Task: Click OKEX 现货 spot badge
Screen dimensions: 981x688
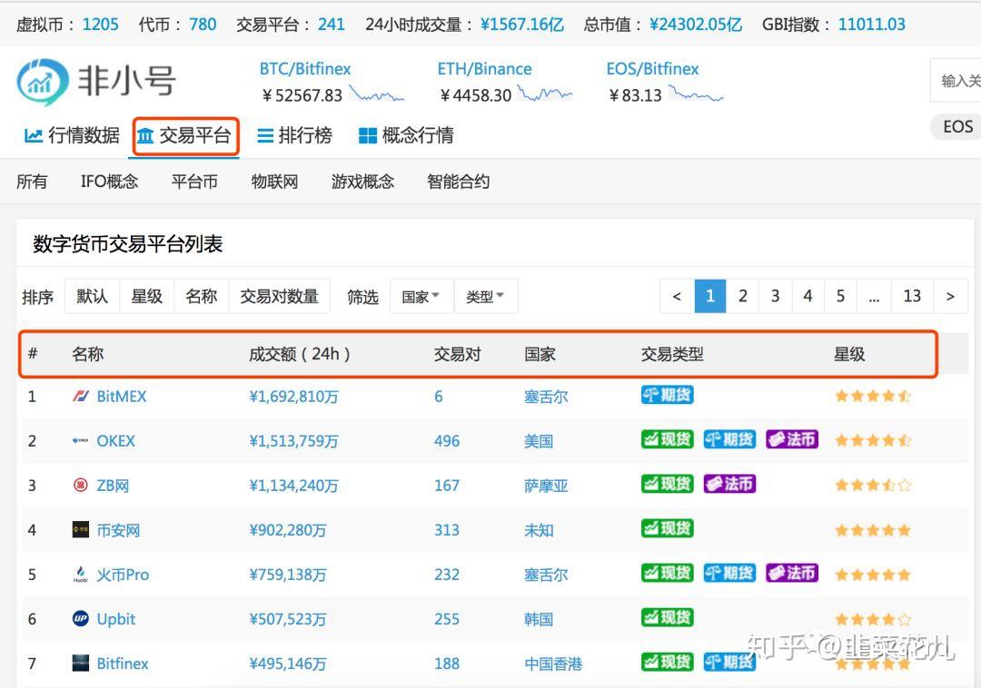Action: 667,439
